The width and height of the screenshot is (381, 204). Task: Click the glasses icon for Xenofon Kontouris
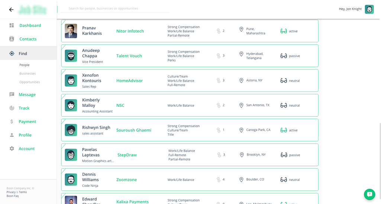(x=284, y=80)
